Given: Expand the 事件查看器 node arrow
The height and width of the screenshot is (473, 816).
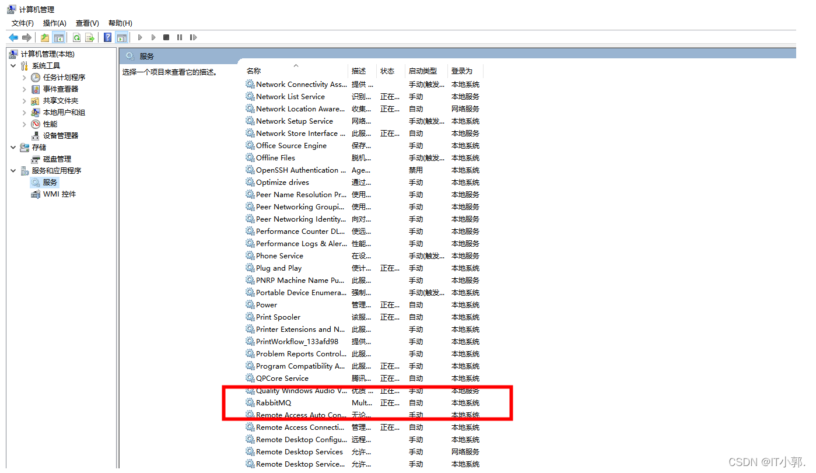Looking at the screenshot, I should click(24, 89).
